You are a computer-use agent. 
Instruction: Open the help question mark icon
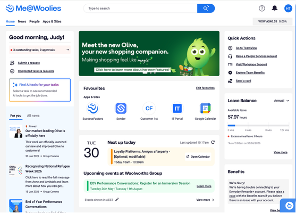tap(261, 9)
